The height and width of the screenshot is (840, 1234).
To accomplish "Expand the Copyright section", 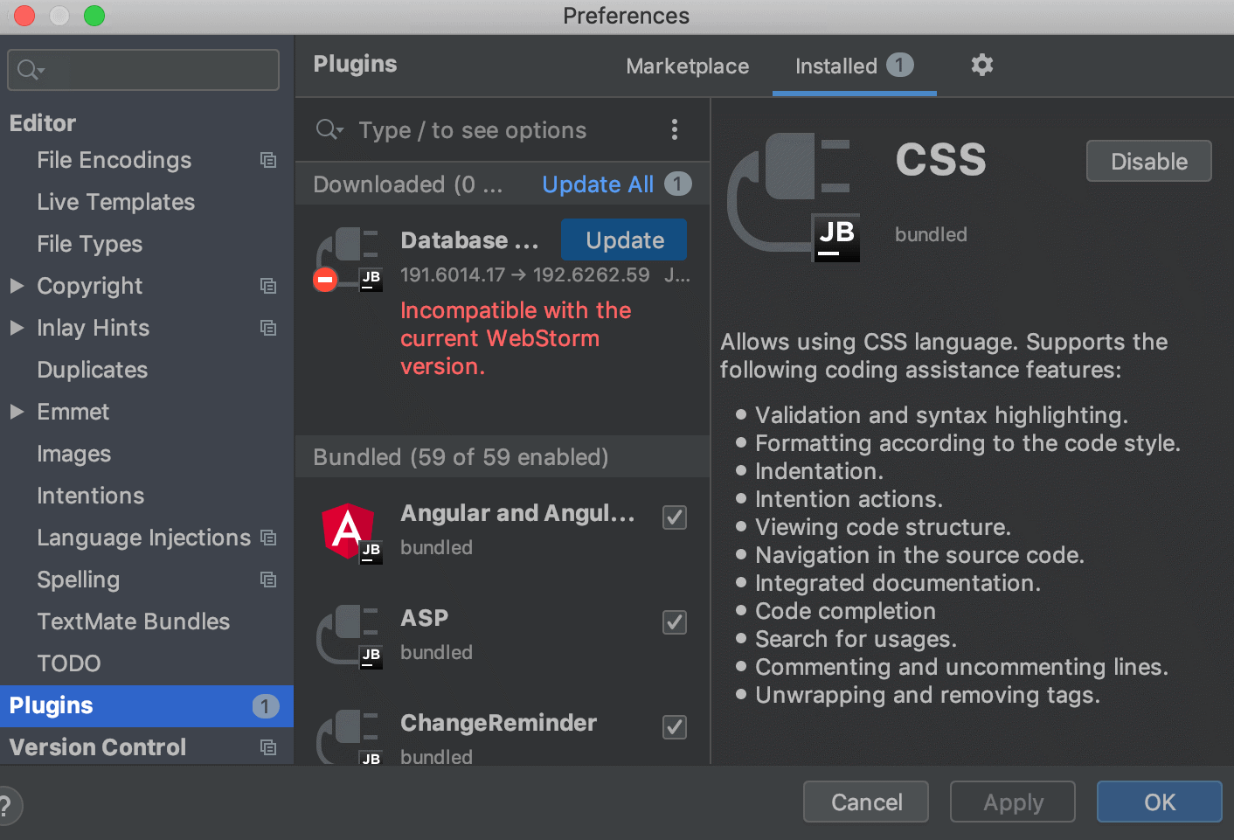I will click(17, 286).
